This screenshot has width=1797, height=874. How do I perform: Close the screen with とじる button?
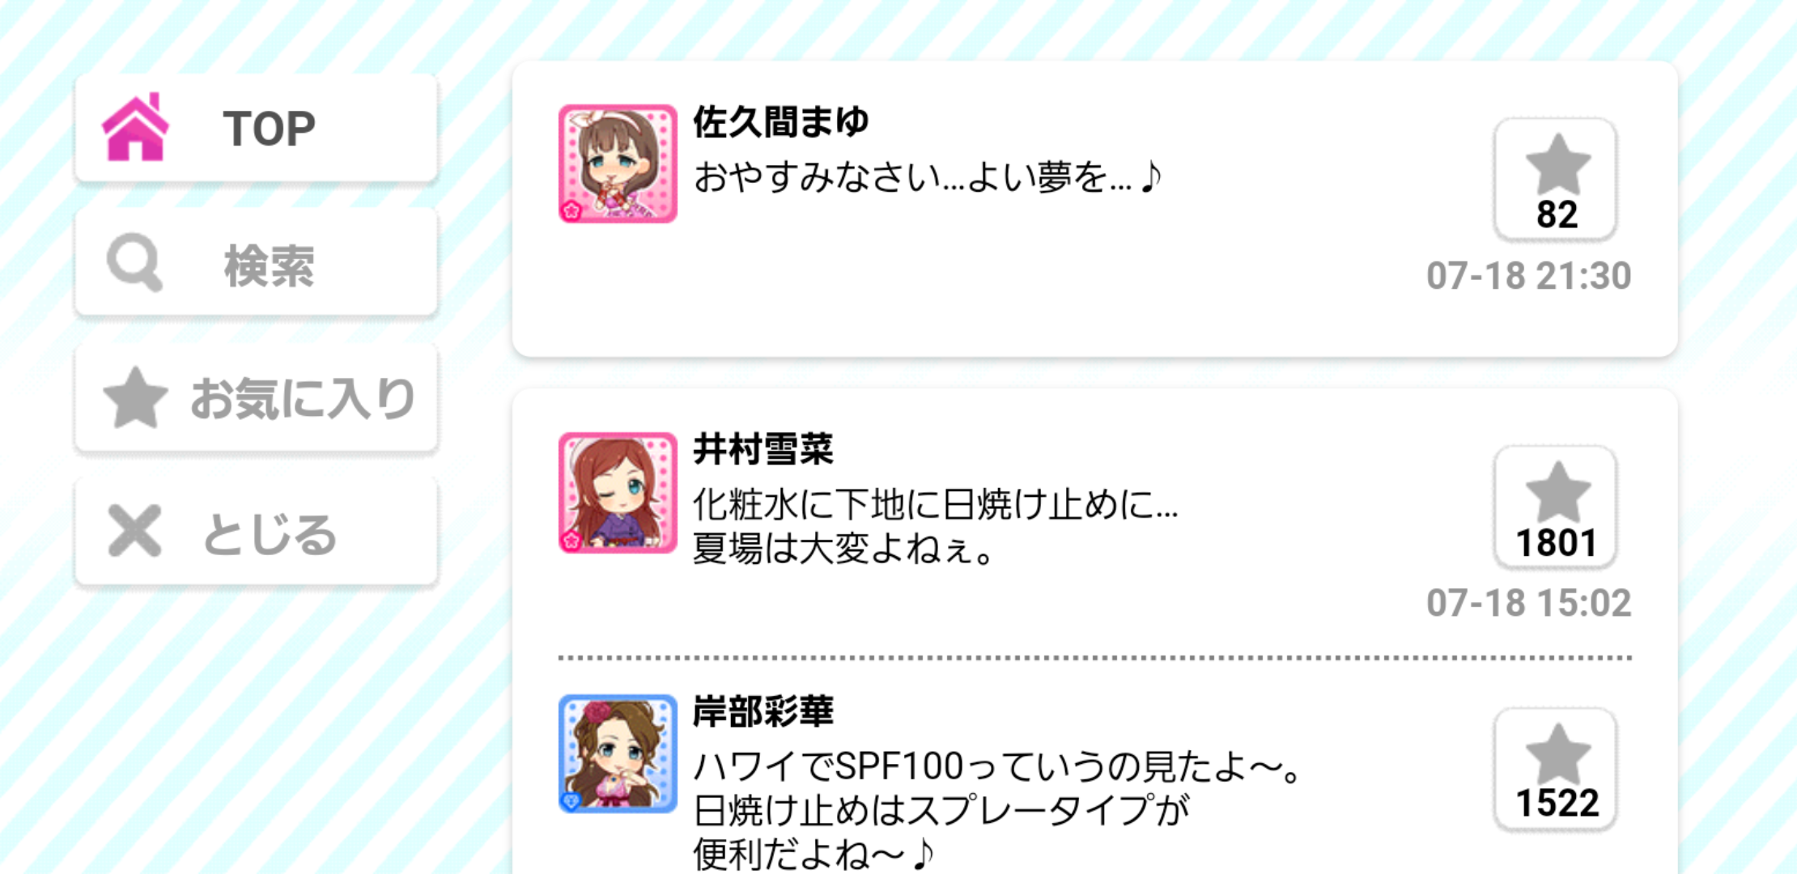pos(256,532)
